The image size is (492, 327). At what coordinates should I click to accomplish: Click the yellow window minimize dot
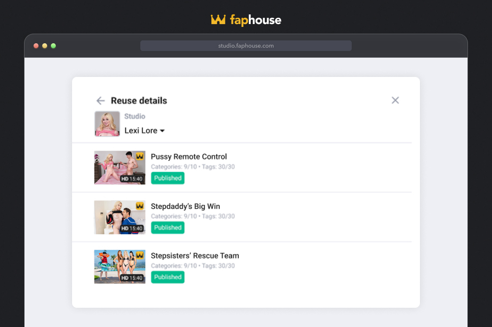click(45, 46)
